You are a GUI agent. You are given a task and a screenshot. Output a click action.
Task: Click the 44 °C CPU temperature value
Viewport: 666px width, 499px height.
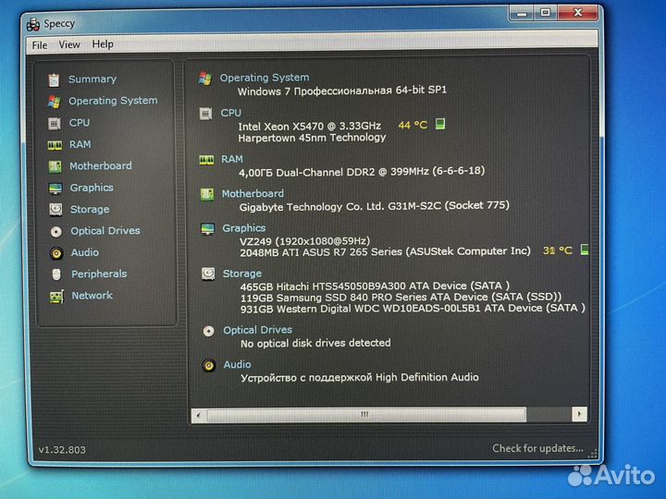pos(413,125)
